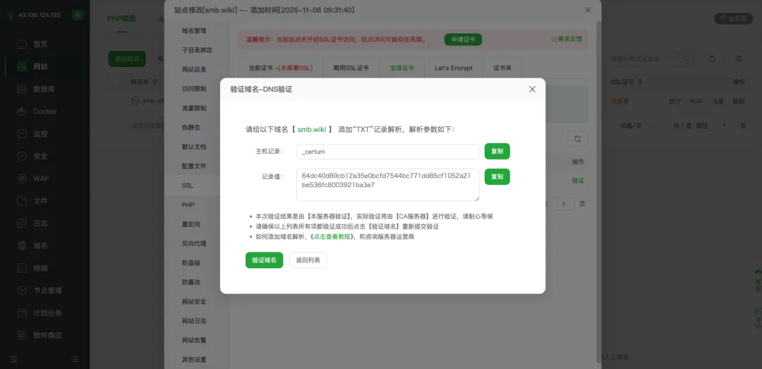The height and width of the screenshot is (369, 762).
Task: Select 子目录绑定 in site settings menu
Action: [197, 50]
